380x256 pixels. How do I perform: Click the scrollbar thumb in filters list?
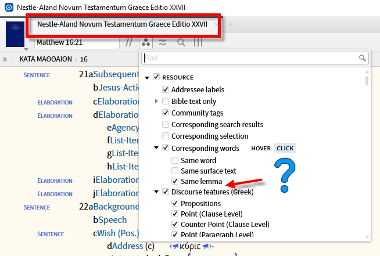point(367,81)
